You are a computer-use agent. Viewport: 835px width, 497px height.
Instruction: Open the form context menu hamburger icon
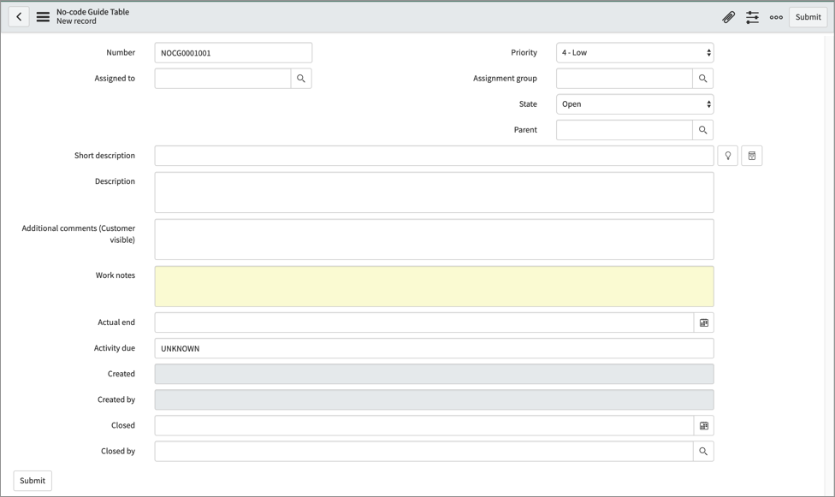[42, 16]
